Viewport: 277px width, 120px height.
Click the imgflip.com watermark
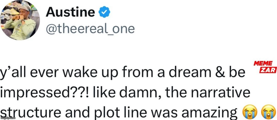point(8,118)
